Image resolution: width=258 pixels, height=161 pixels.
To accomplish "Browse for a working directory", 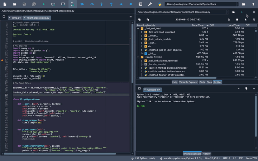I will coord(244,4).
